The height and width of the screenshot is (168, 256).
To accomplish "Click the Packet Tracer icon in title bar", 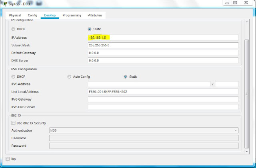I will 5,4.
